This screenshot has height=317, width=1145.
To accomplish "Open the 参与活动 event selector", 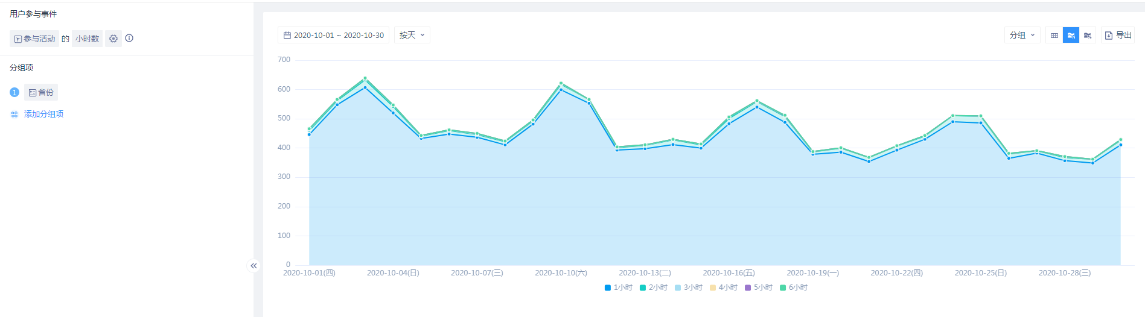I will (x=34, y=39).
